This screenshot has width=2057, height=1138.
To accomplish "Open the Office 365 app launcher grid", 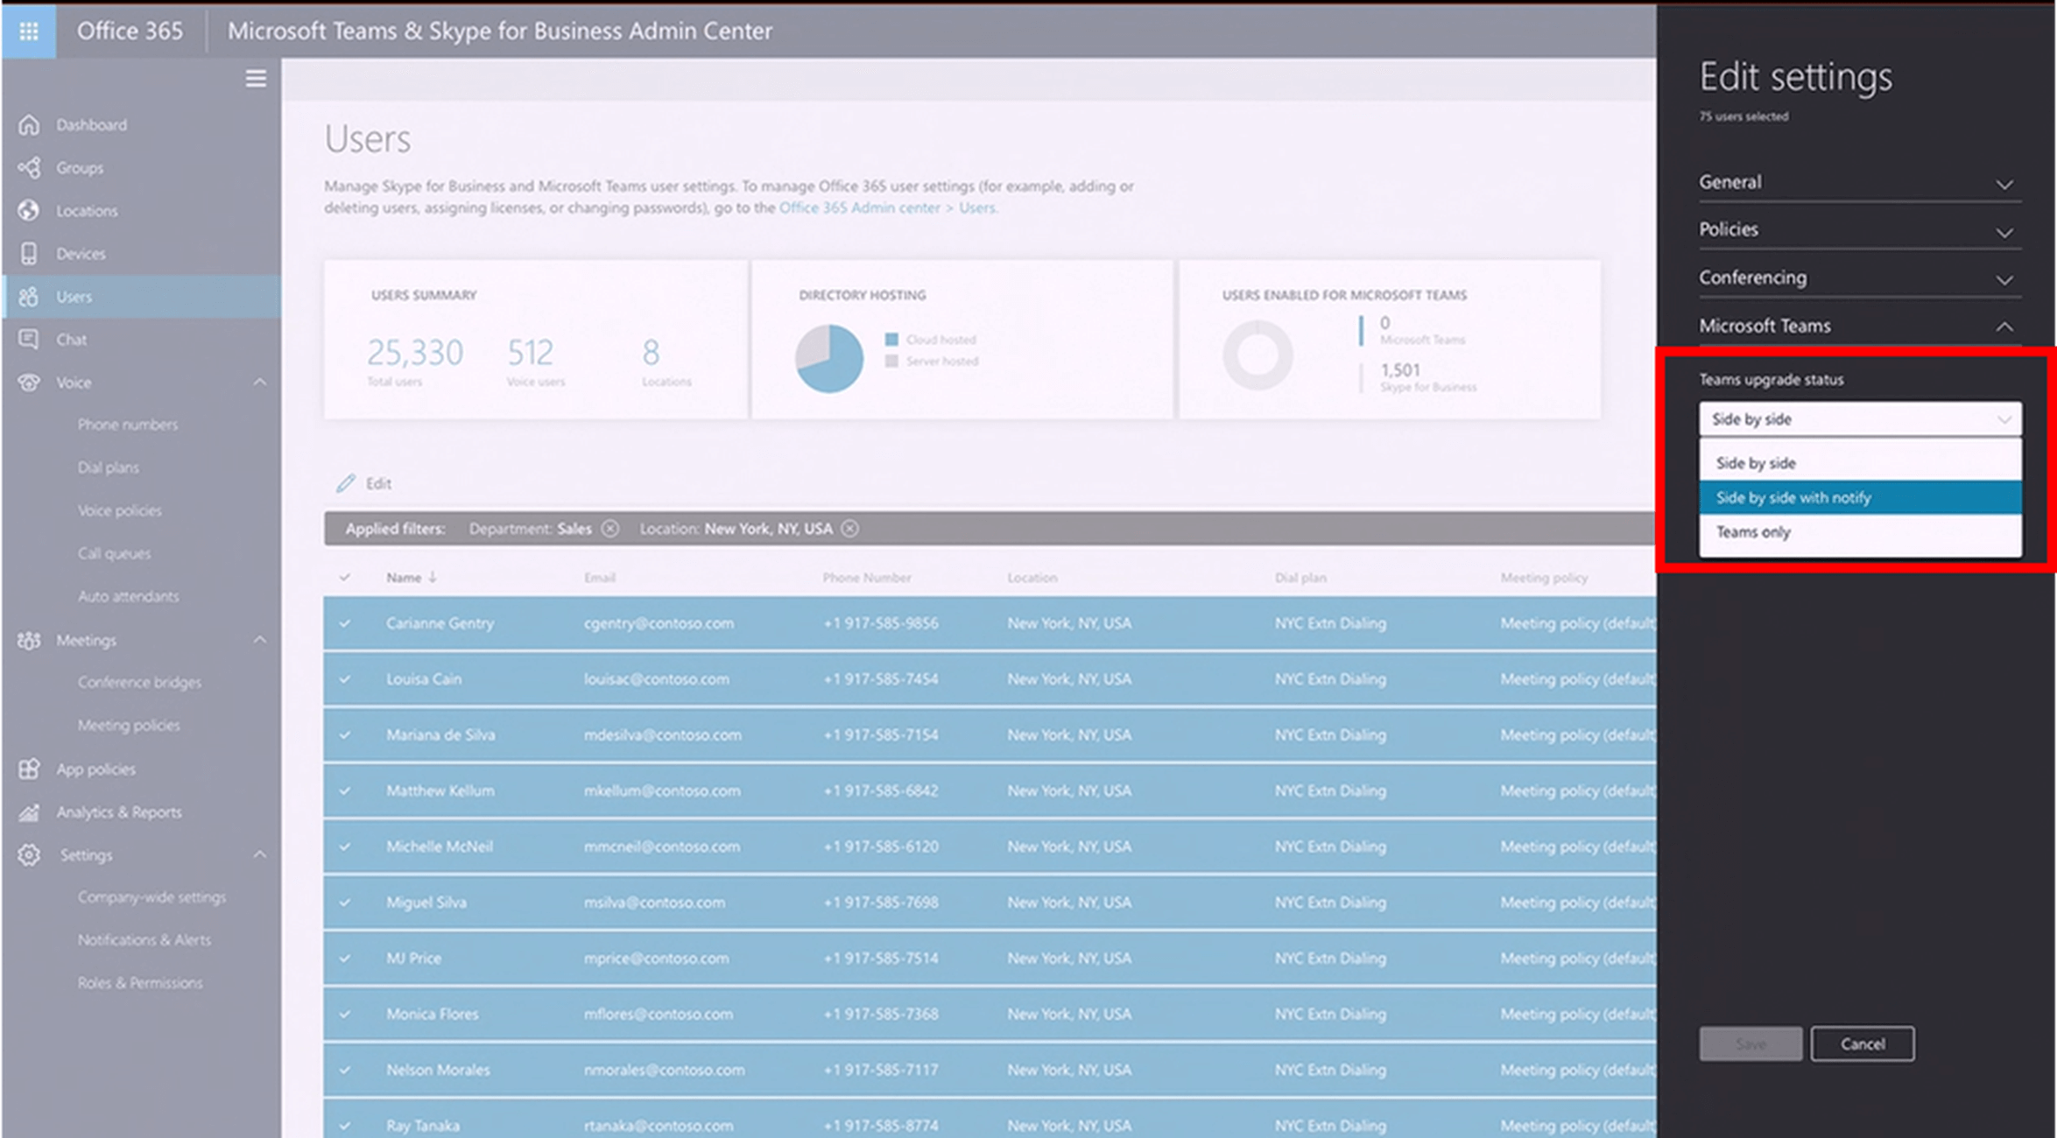I will (x=28, y=31).
